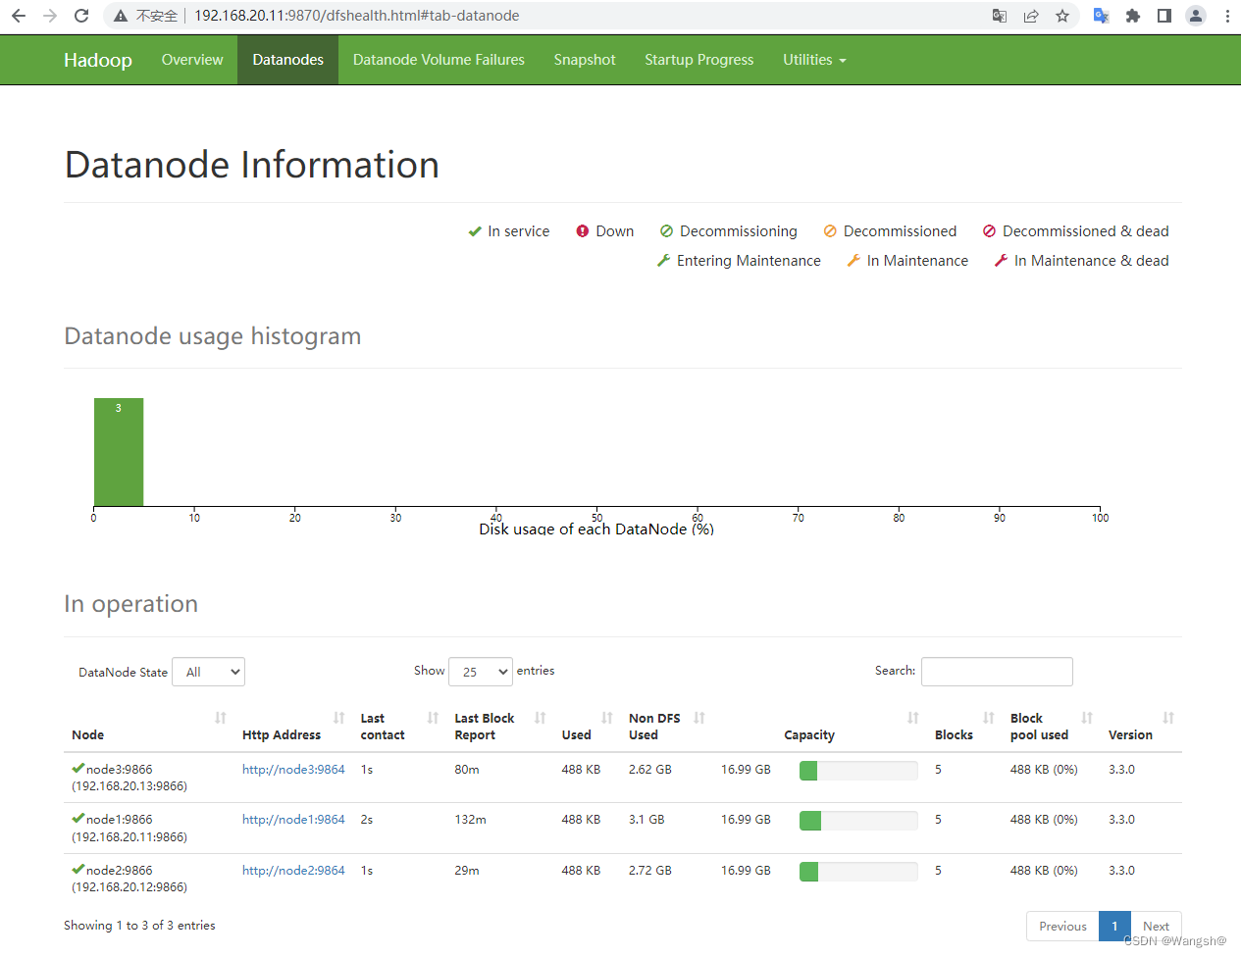Click the Down red legend icon
The image size is (1241, 957).
point(583,231)
